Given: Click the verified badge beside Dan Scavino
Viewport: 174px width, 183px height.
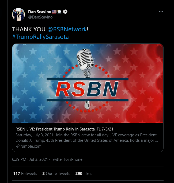Looking at the screenshot, I should tap(65, 12).
